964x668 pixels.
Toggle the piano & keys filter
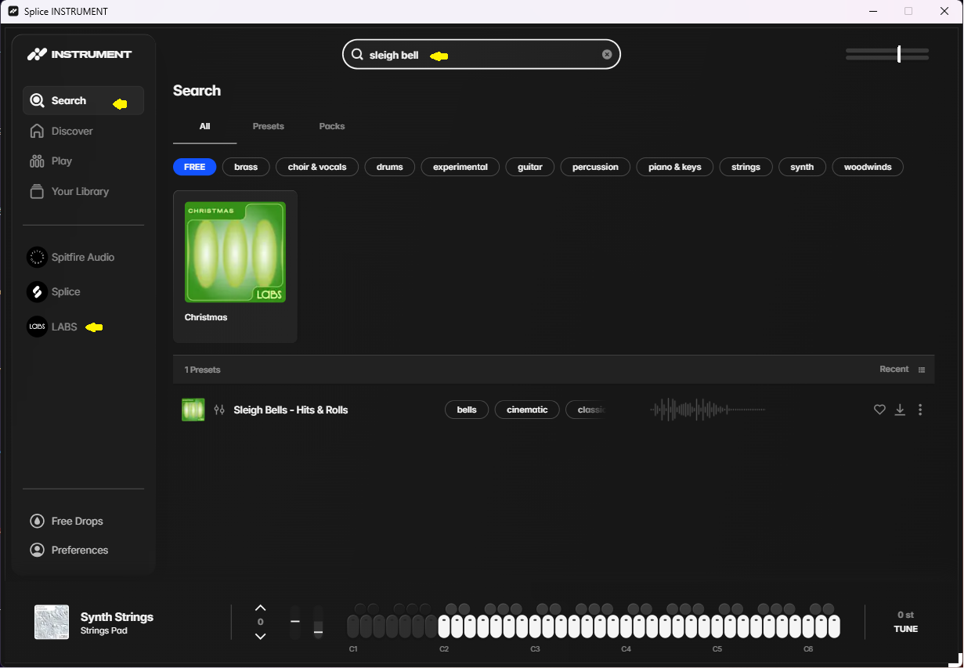675,167
